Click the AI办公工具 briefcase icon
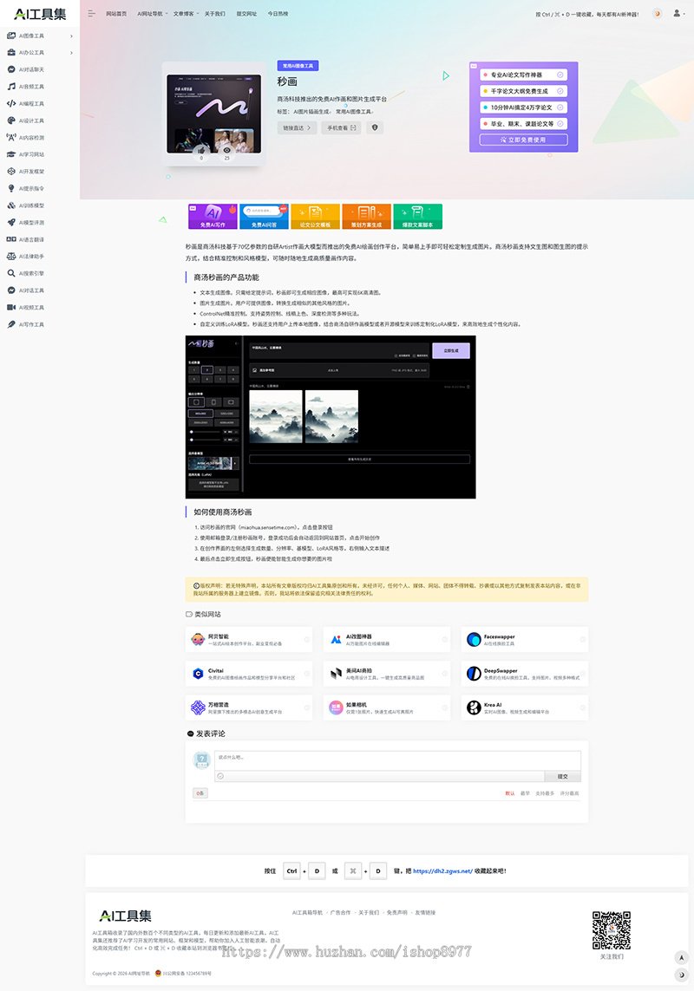The height and width of the screenshot is (991, 694). [10, 53]
